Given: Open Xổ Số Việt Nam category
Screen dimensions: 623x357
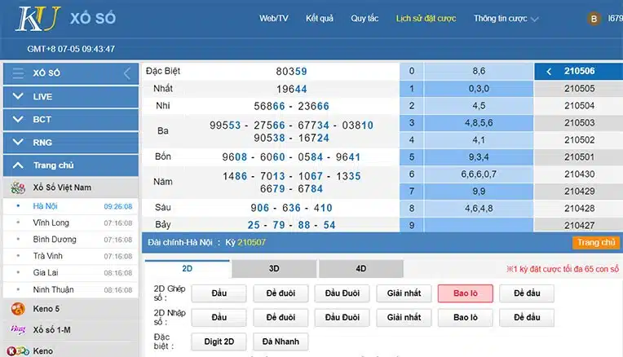Looking at the screenshot, I should point(71,187).
